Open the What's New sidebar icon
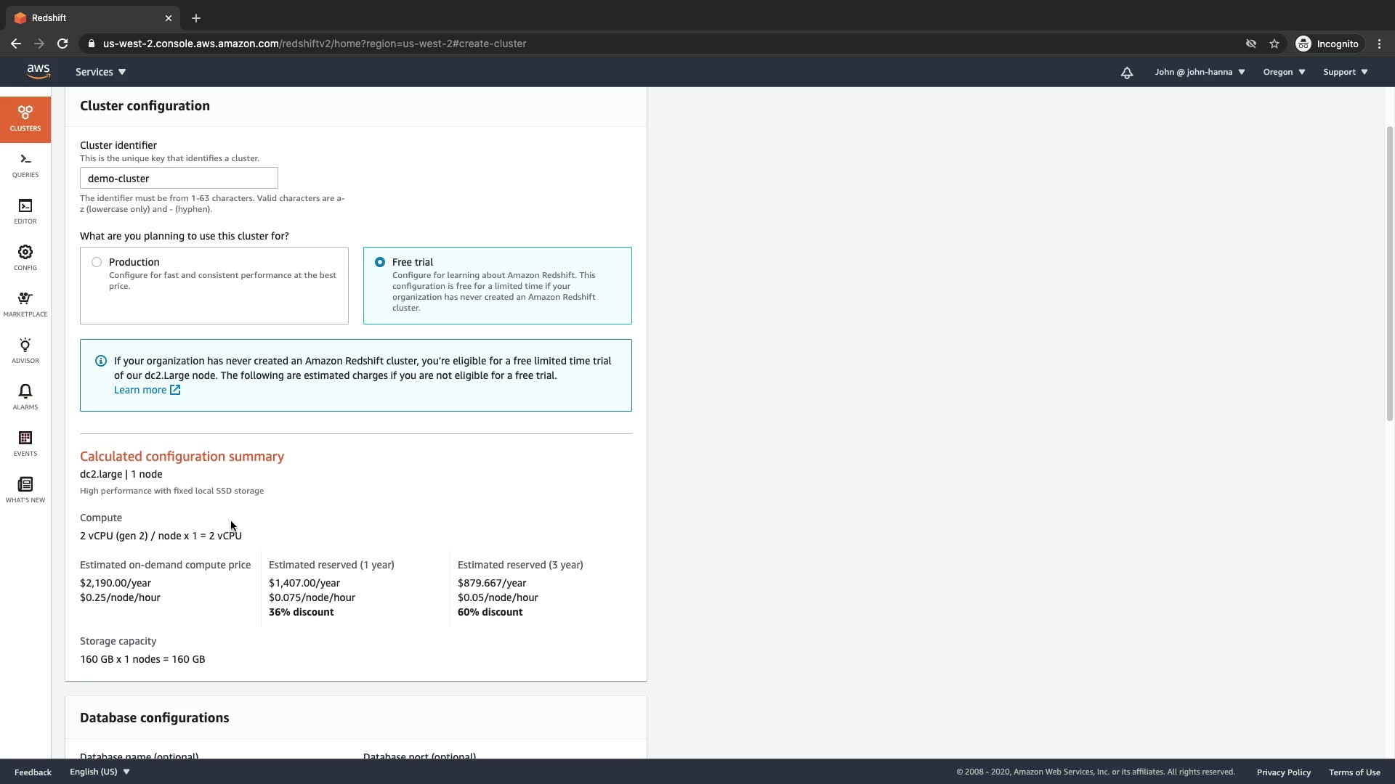Screen dimensions: 1395x784 pos(25,490)
